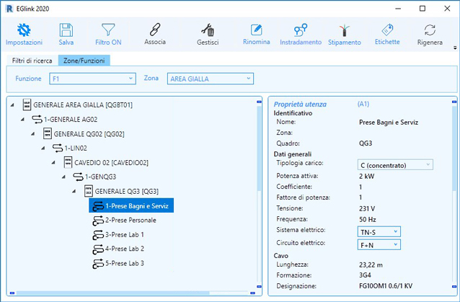Click circuit icon of 1-GENQG3
460x302 pixels.
point(78,177)
